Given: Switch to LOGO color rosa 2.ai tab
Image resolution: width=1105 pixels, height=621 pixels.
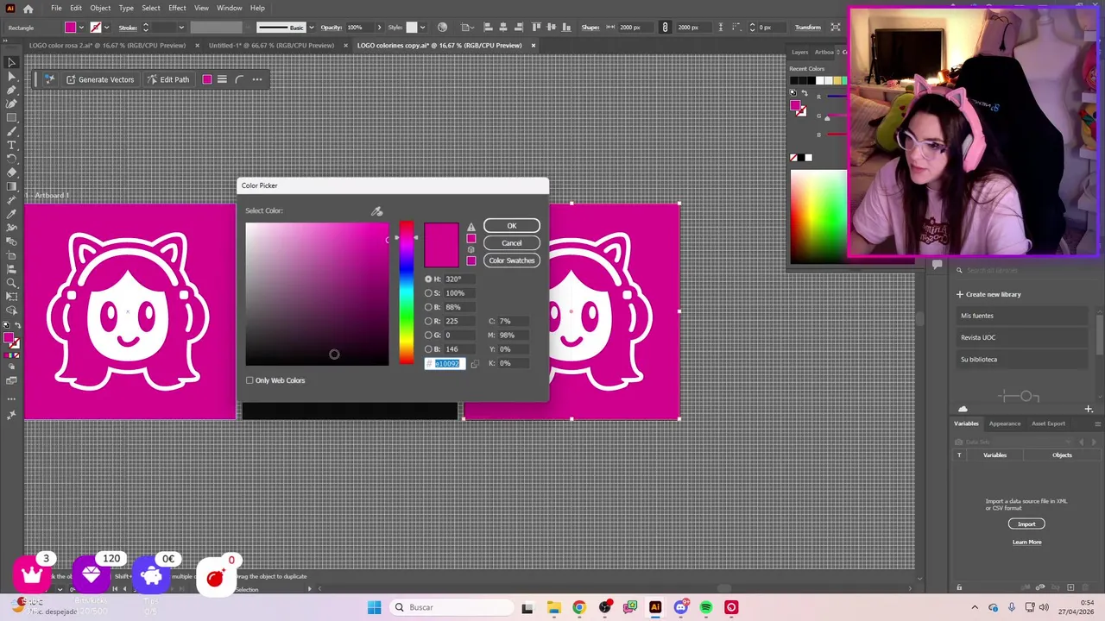Looking at the screenshot, I should 107,45.
